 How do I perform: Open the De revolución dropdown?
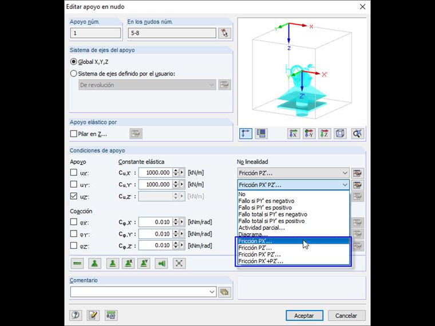pyautogui.click(x=147, y=85)
